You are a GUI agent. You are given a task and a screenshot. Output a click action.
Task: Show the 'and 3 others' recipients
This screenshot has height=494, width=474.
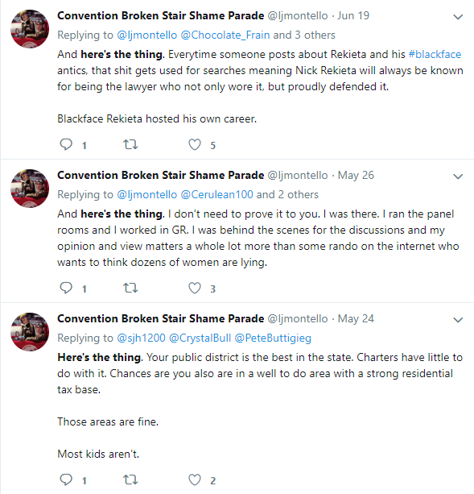[304, 35]
